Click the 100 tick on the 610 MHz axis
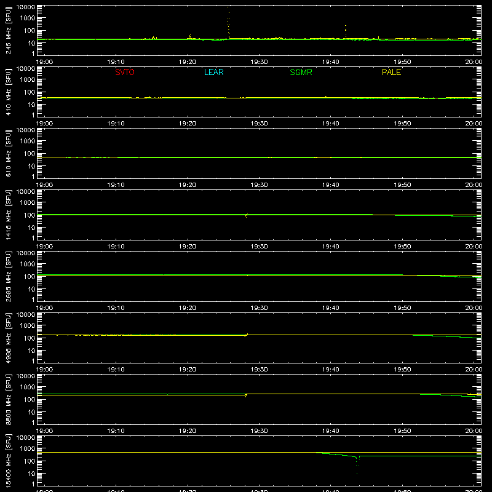The height and width of the screenshot is (492, 492). click(x=29, y=153)
